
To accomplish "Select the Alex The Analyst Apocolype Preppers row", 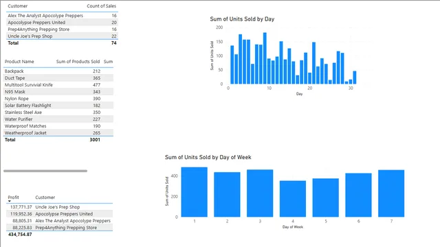I will pyautogui.click(x=62, y=16).
